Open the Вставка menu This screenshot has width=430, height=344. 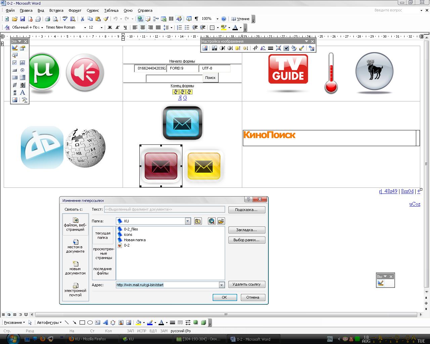pyautogui.click(x=56, y=10)
